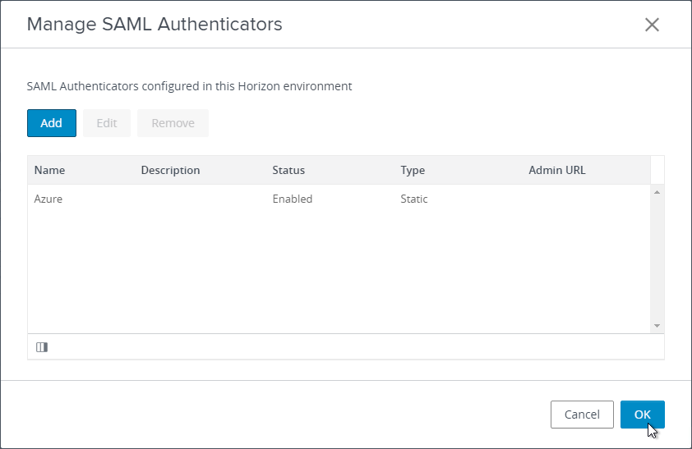Screen dimensions: 692x449
Task: Click the empty Admin URL cell for Azure
Action: [x=587, y=199]
